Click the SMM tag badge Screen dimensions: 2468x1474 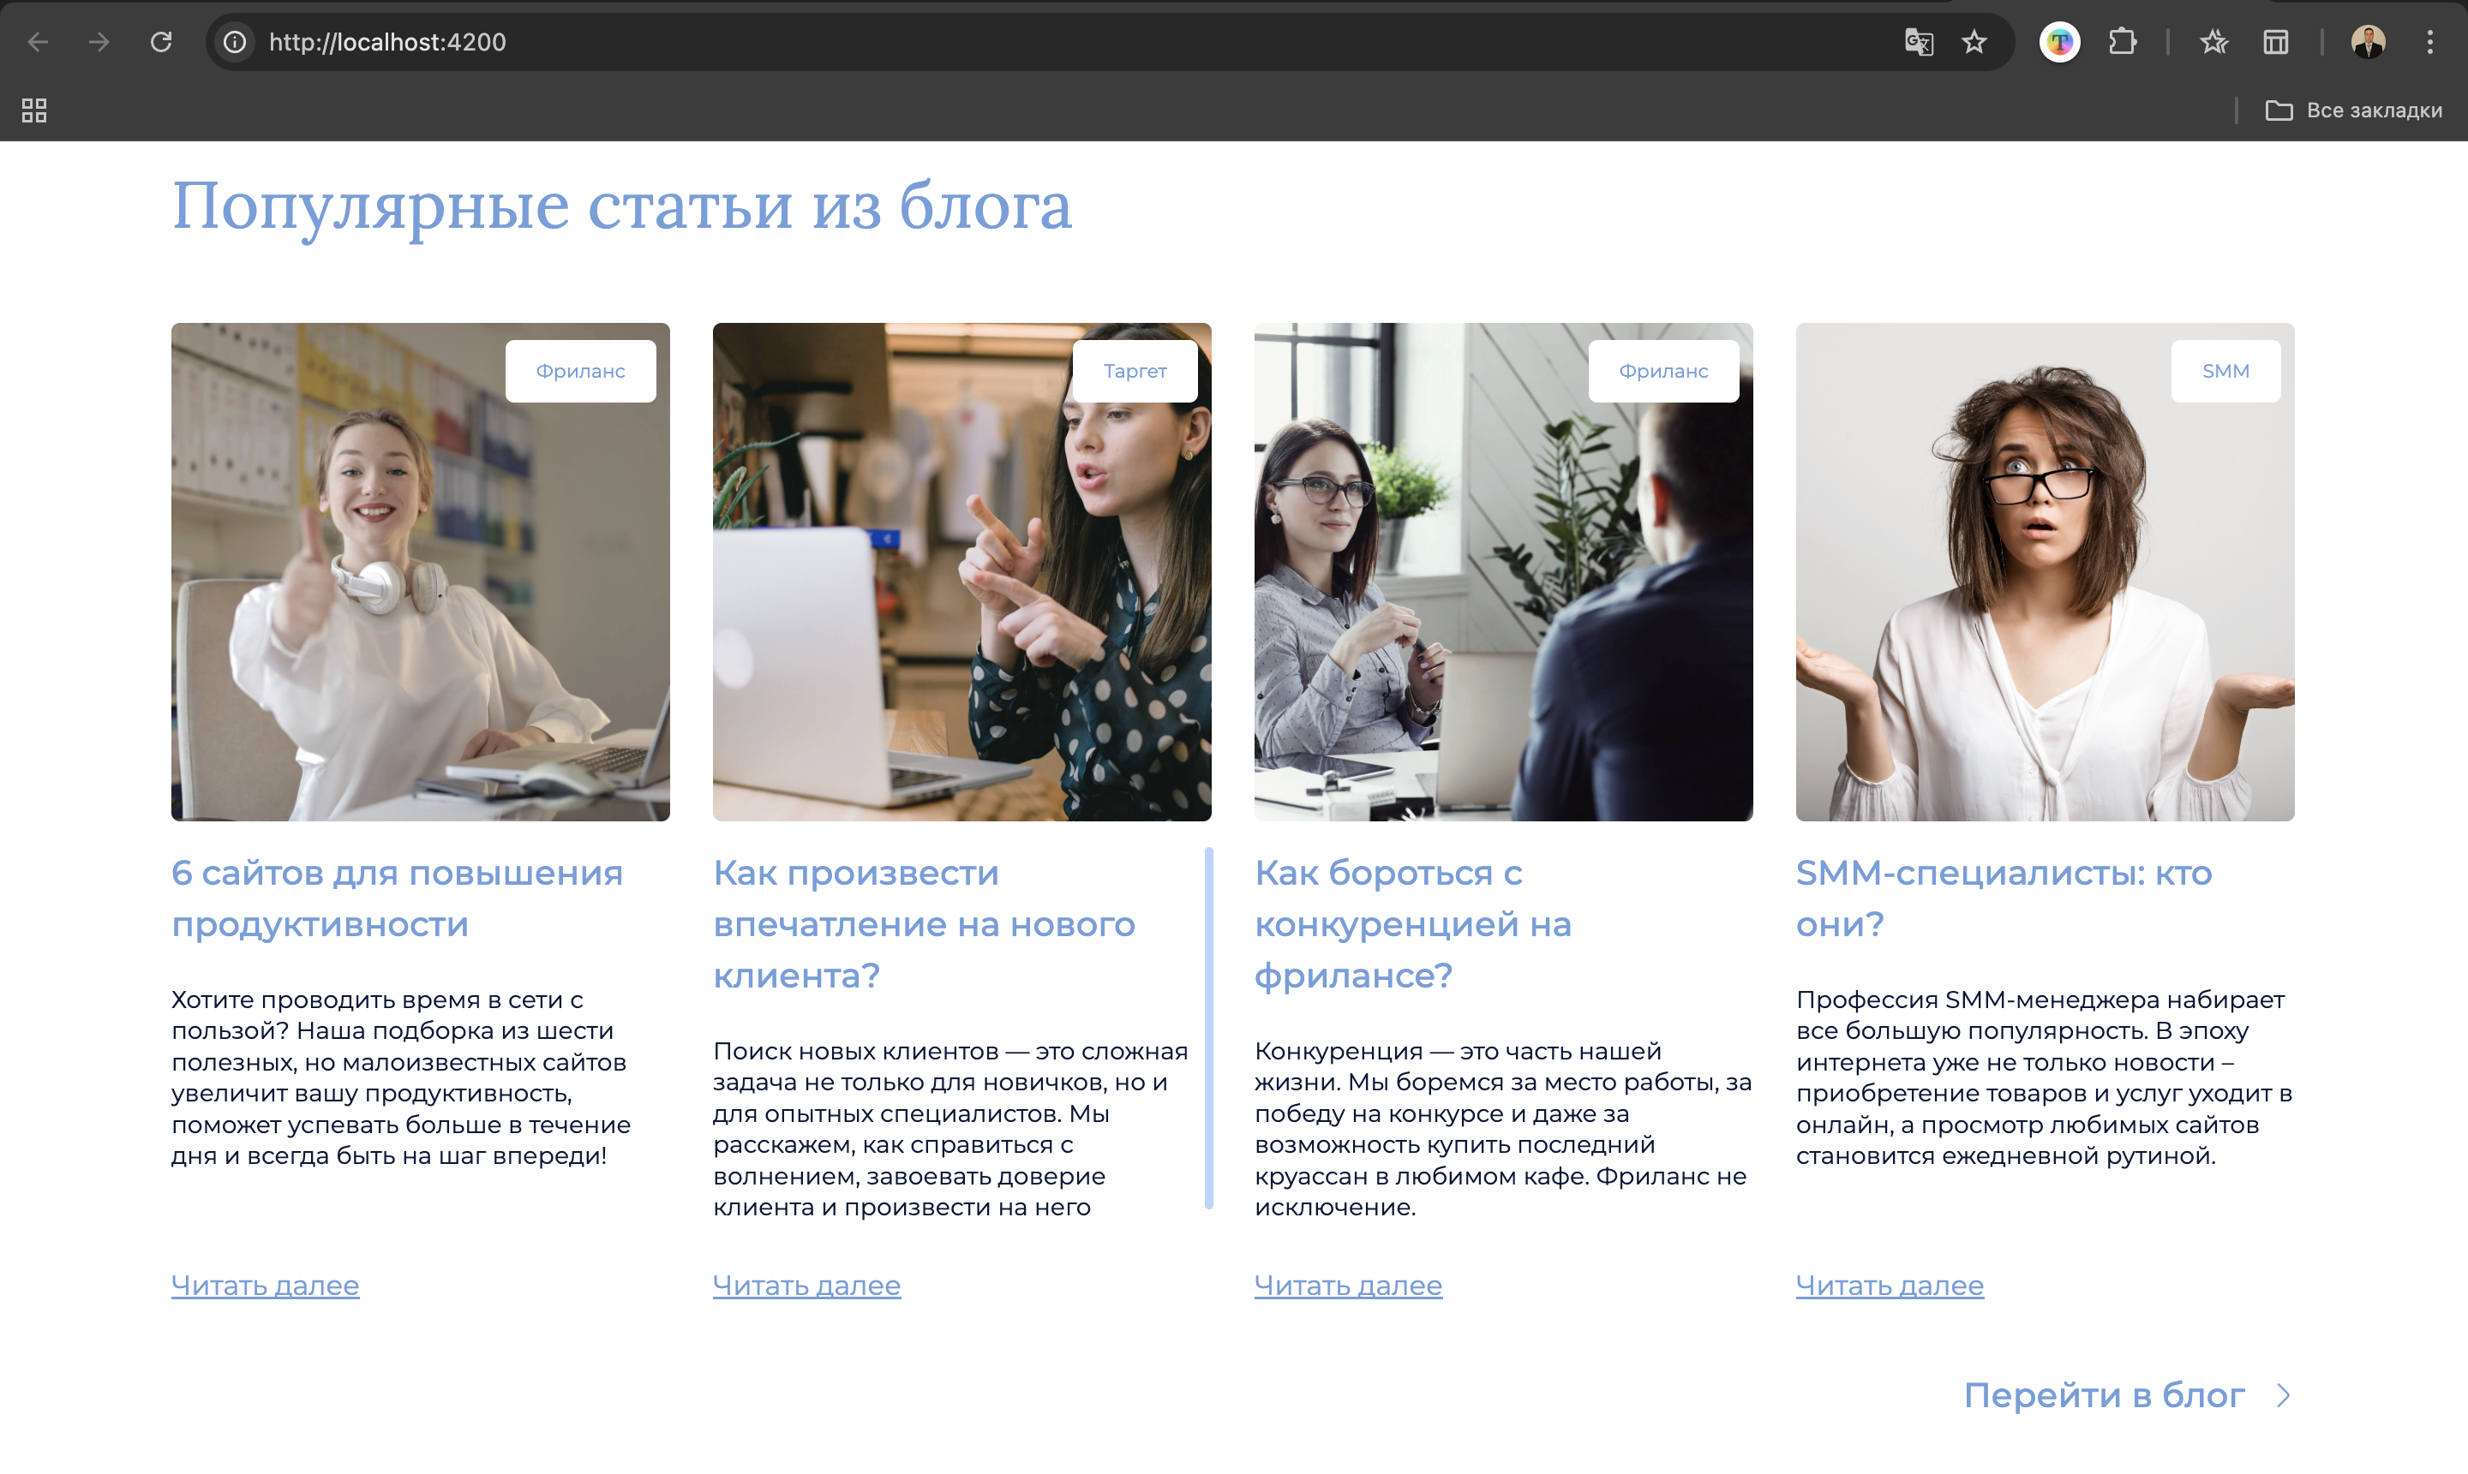pos(2225,371)
